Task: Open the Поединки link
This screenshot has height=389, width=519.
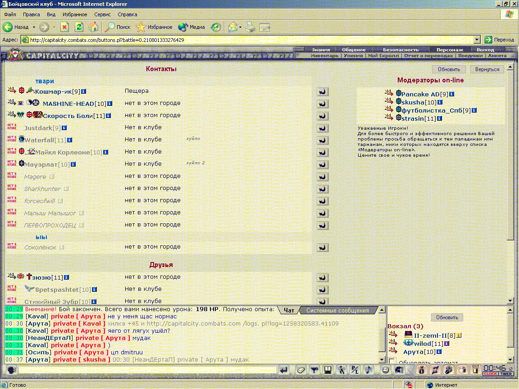Action: pos(470,55)
